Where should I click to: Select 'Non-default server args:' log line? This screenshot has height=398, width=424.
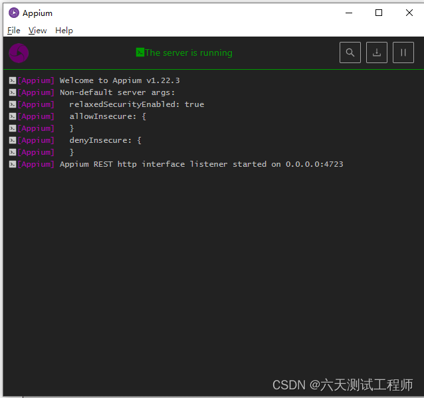click(118, 92)
